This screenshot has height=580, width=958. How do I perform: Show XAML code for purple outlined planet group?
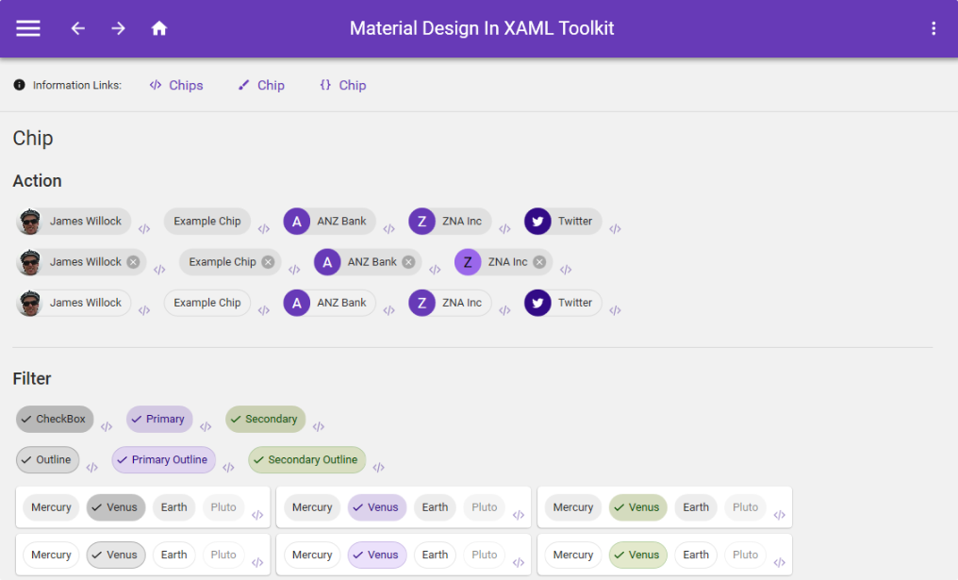[x=518, y=563]
